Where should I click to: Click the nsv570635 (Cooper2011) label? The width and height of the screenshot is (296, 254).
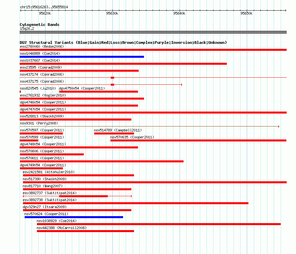tap(132, 137)
